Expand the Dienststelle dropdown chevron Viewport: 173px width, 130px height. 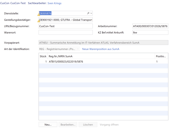click(91, 13)
